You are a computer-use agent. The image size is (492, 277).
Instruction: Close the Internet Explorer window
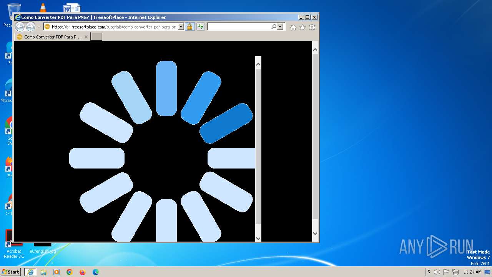click(314, 17)
